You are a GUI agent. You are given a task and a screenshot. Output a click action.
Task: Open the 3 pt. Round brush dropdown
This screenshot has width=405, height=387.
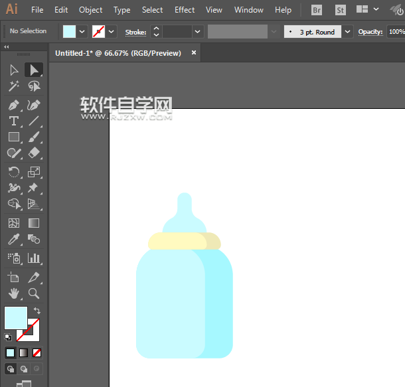(348, 32)
